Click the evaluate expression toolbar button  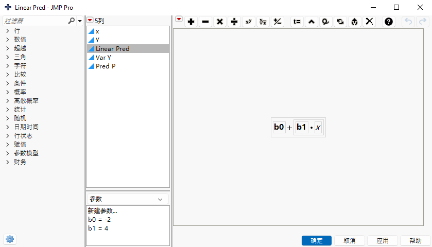point(355,22)
